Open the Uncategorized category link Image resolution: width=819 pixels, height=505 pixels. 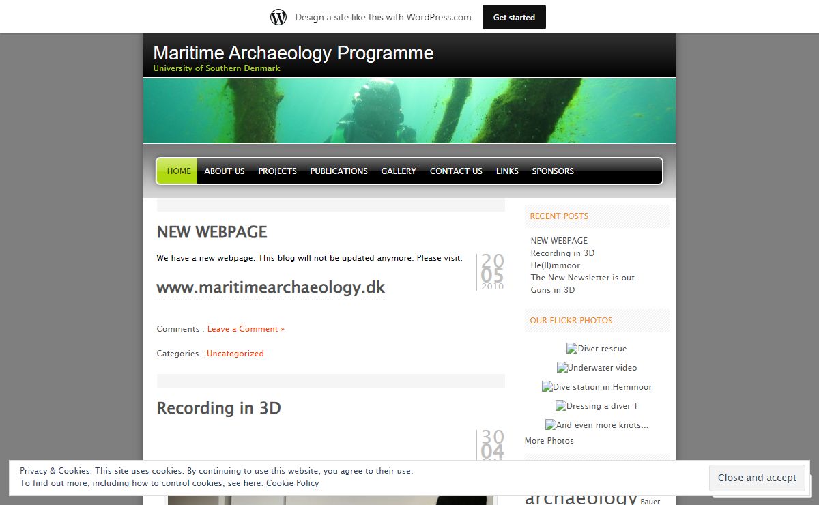click(x=235, y=353)
